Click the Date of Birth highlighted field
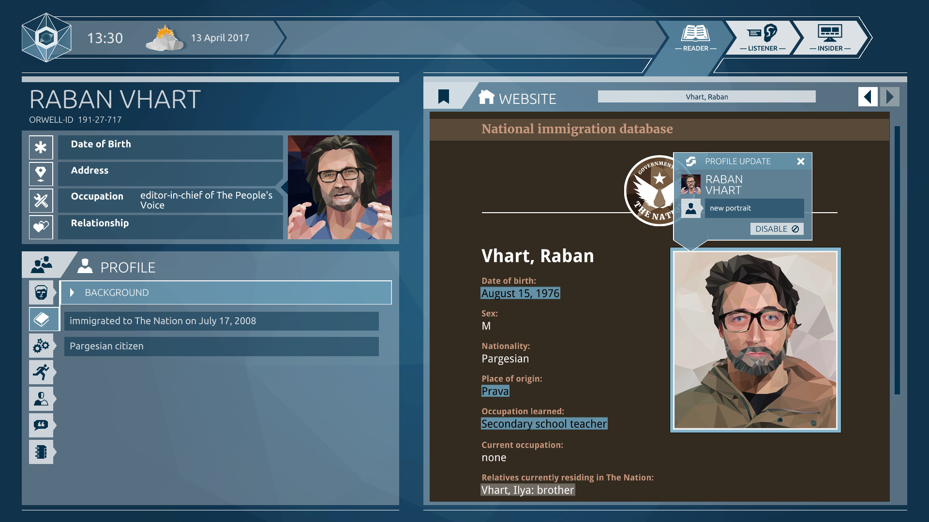This screenshot has height=522, width=929. point(519,293)
